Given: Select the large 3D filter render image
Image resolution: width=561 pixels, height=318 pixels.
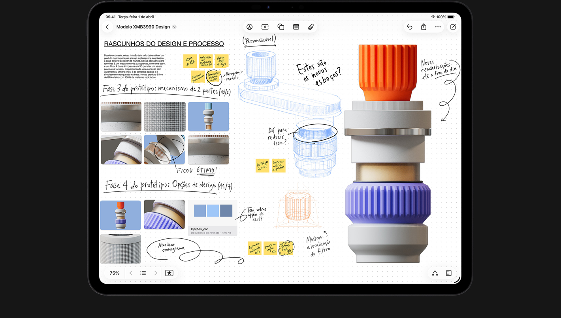Looking at the screenshot, I should [x=388, y=158].
